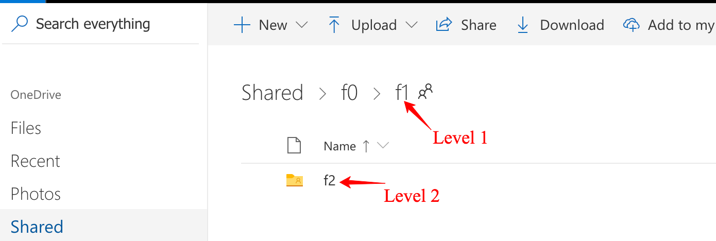Navigate to the Shared breadcrumb
The width and height of the screenshot is (716, 241).
(x=272, y=93)
